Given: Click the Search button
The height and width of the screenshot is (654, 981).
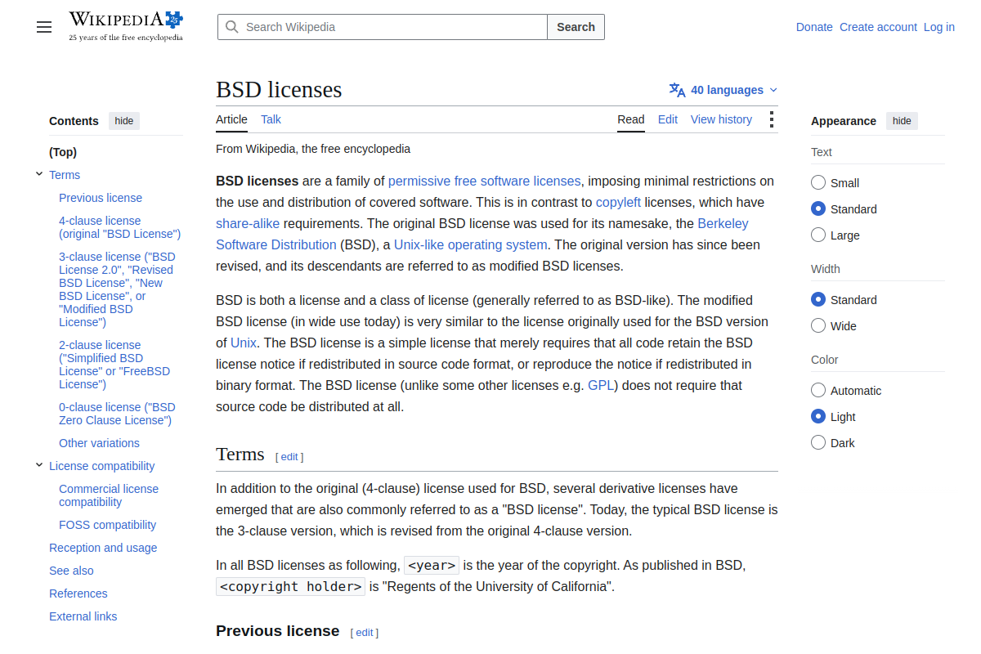Looking at the screenshot, I should pyautogui.click(x=576, y=27).
